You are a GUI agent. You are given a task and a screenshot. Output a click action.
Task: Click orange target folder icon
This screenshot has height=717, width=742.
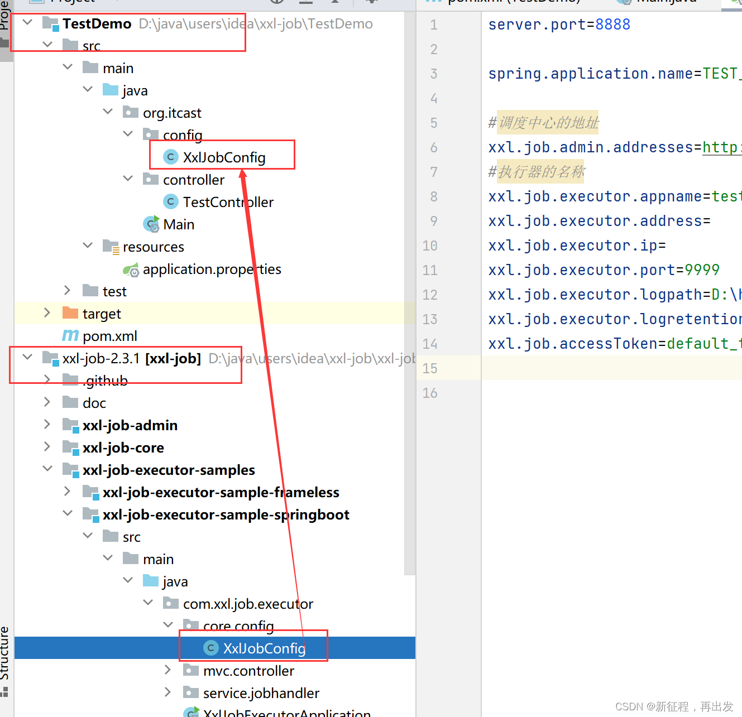(70, 312)
